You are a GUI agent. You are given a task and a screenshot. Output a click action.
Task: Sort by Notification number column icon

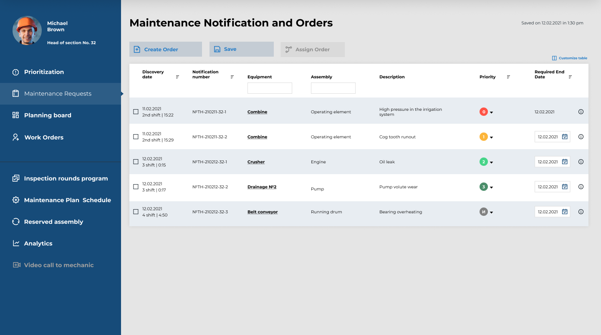click(232, 77)
